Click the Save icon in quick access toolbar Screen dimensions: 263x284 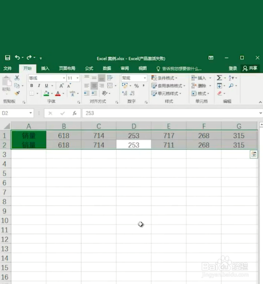point(7,58)
